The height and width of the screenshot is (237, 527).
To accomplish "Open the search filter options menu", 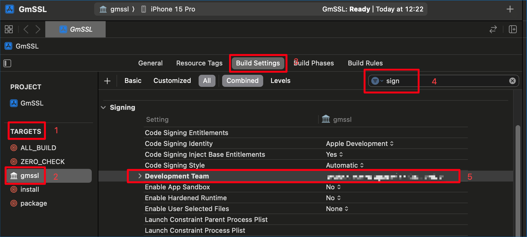I will [377, 81].
